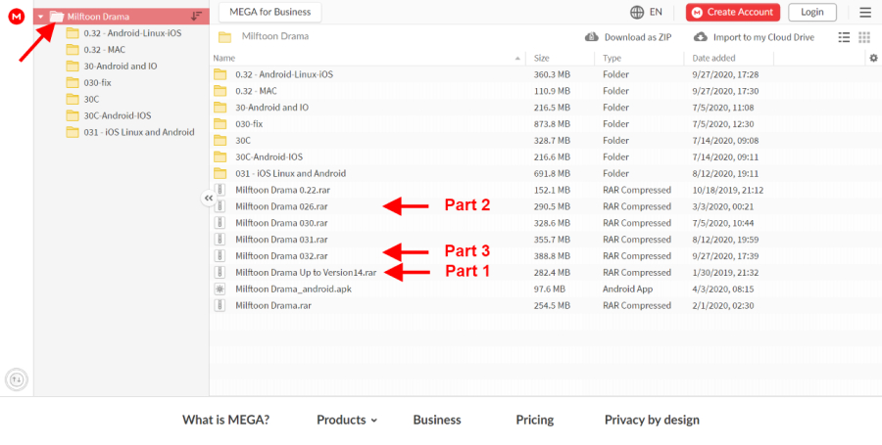This screenshot has width=882, height=445.
Task: Select 30-Android and IO file list row
Action: (546, 108)
